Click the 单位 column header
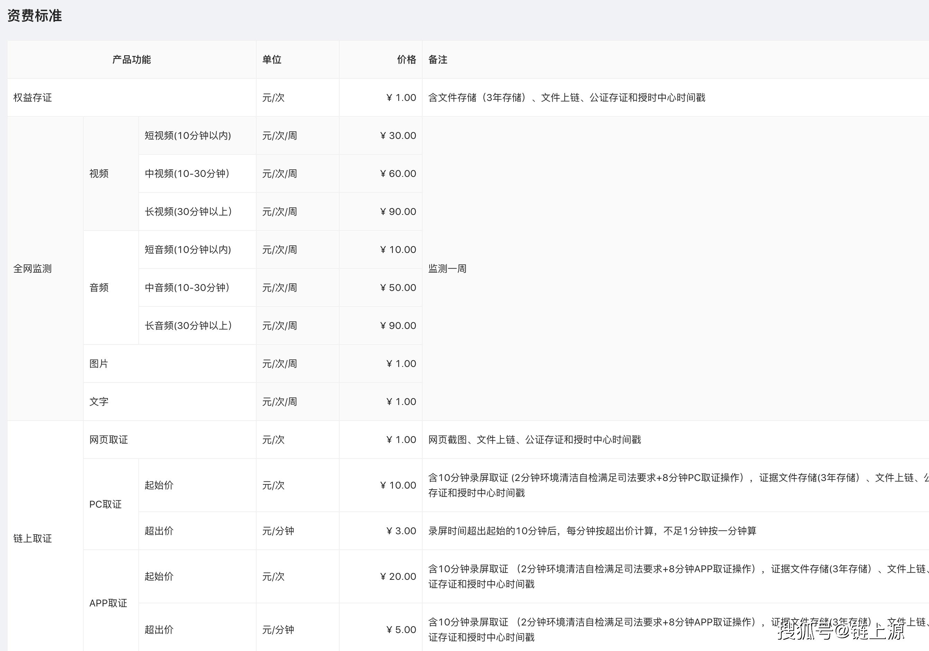This screenshot has width=929, height=651. (x=272, y=60)
